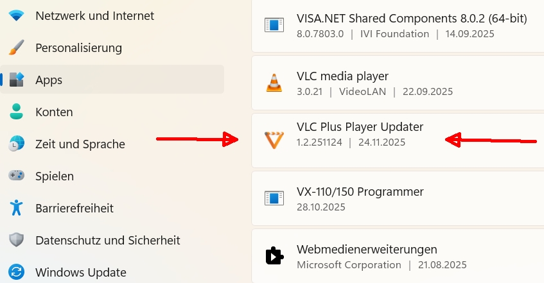Click the VLC Plus Player Updater orange icon
544x283 pixels.
point(274,141)
